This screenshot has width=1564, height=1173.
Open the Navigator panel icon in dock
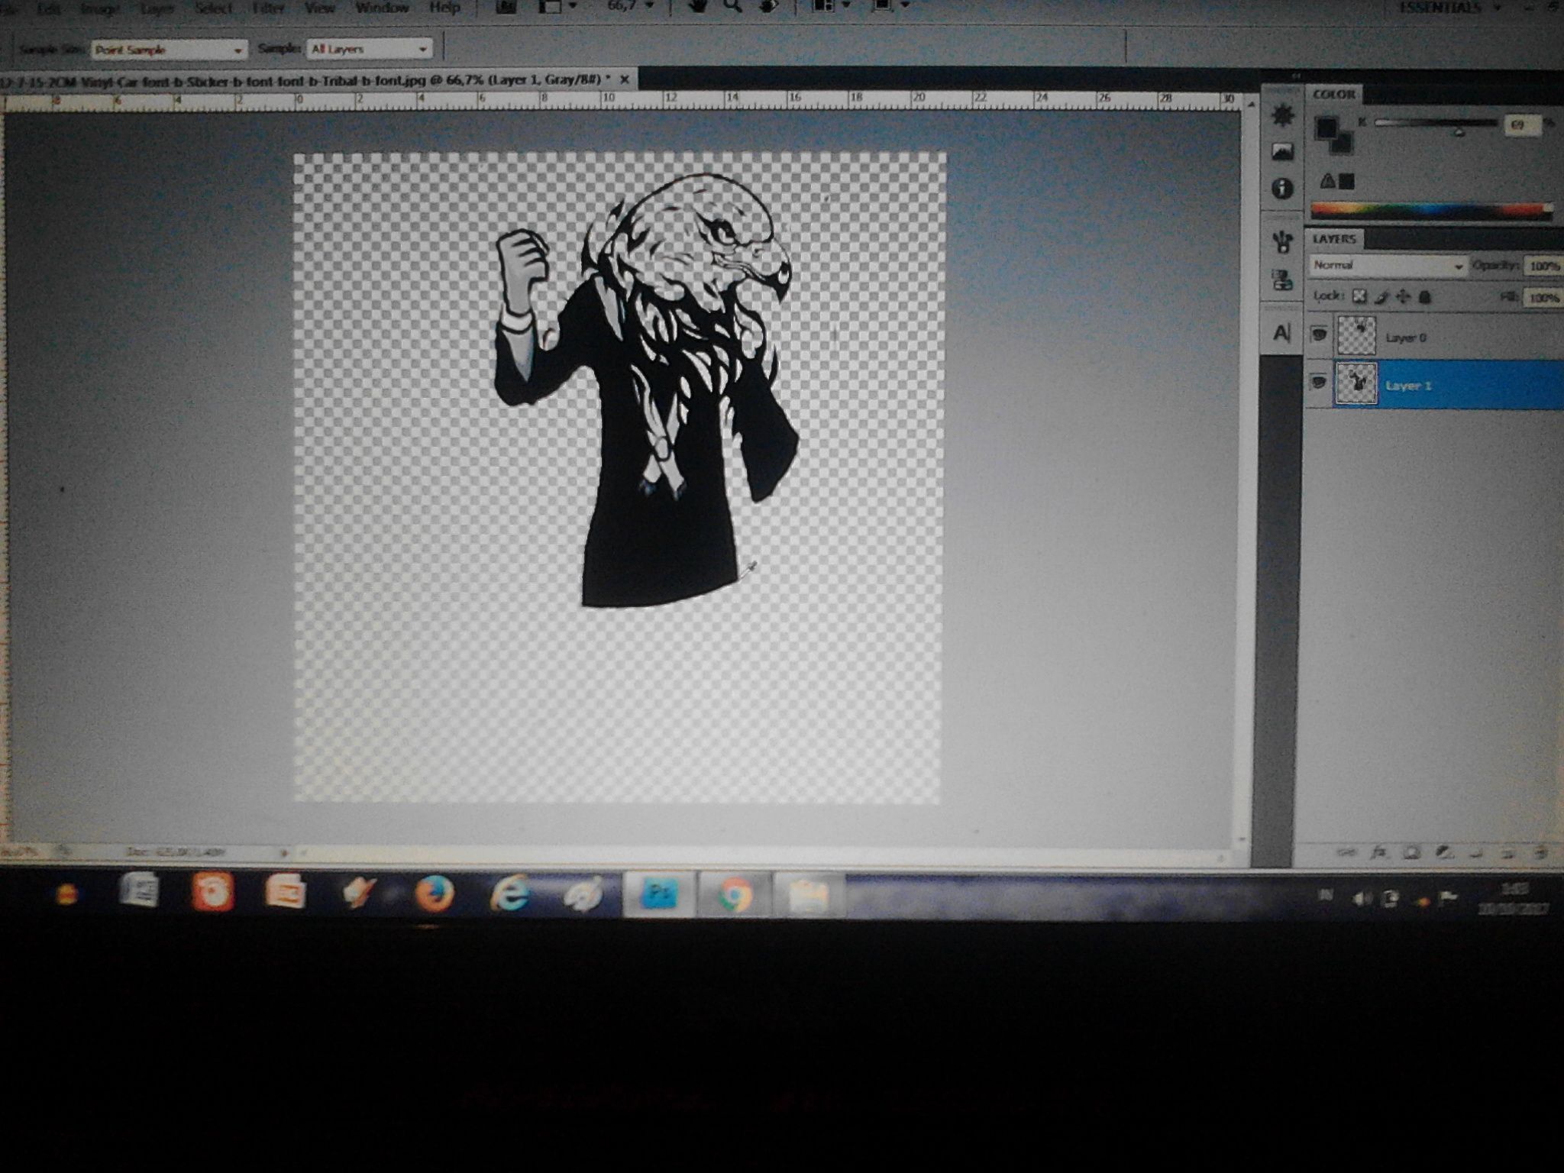coord(1283,116)
